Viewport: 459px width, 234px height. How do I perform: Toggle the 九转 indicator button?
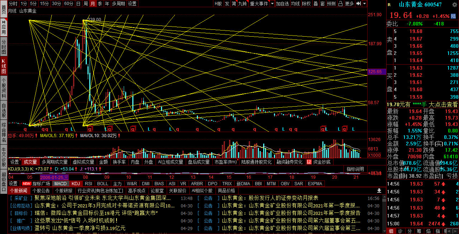pos(242,4)
